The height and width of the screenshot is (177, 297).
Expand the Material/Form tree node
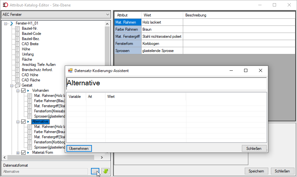(18, 153)
